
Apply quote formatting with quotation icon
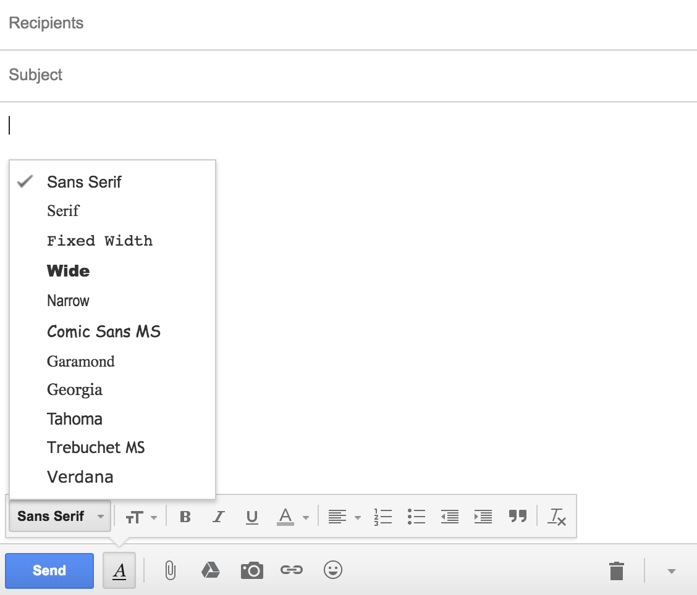point(517,517)
